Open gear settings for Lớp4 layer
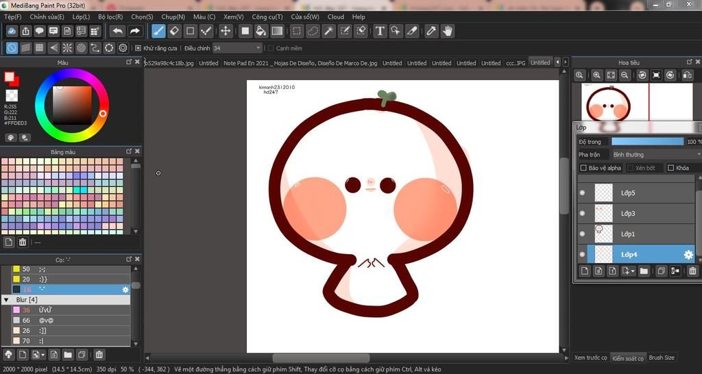The width and height of the screenshot is (702, 374). click(x=688, y=255)
